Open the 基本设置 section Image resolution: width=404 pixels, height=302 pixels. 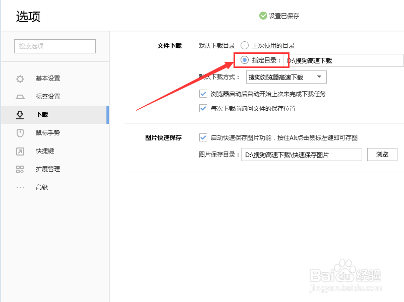pos(55,79)
